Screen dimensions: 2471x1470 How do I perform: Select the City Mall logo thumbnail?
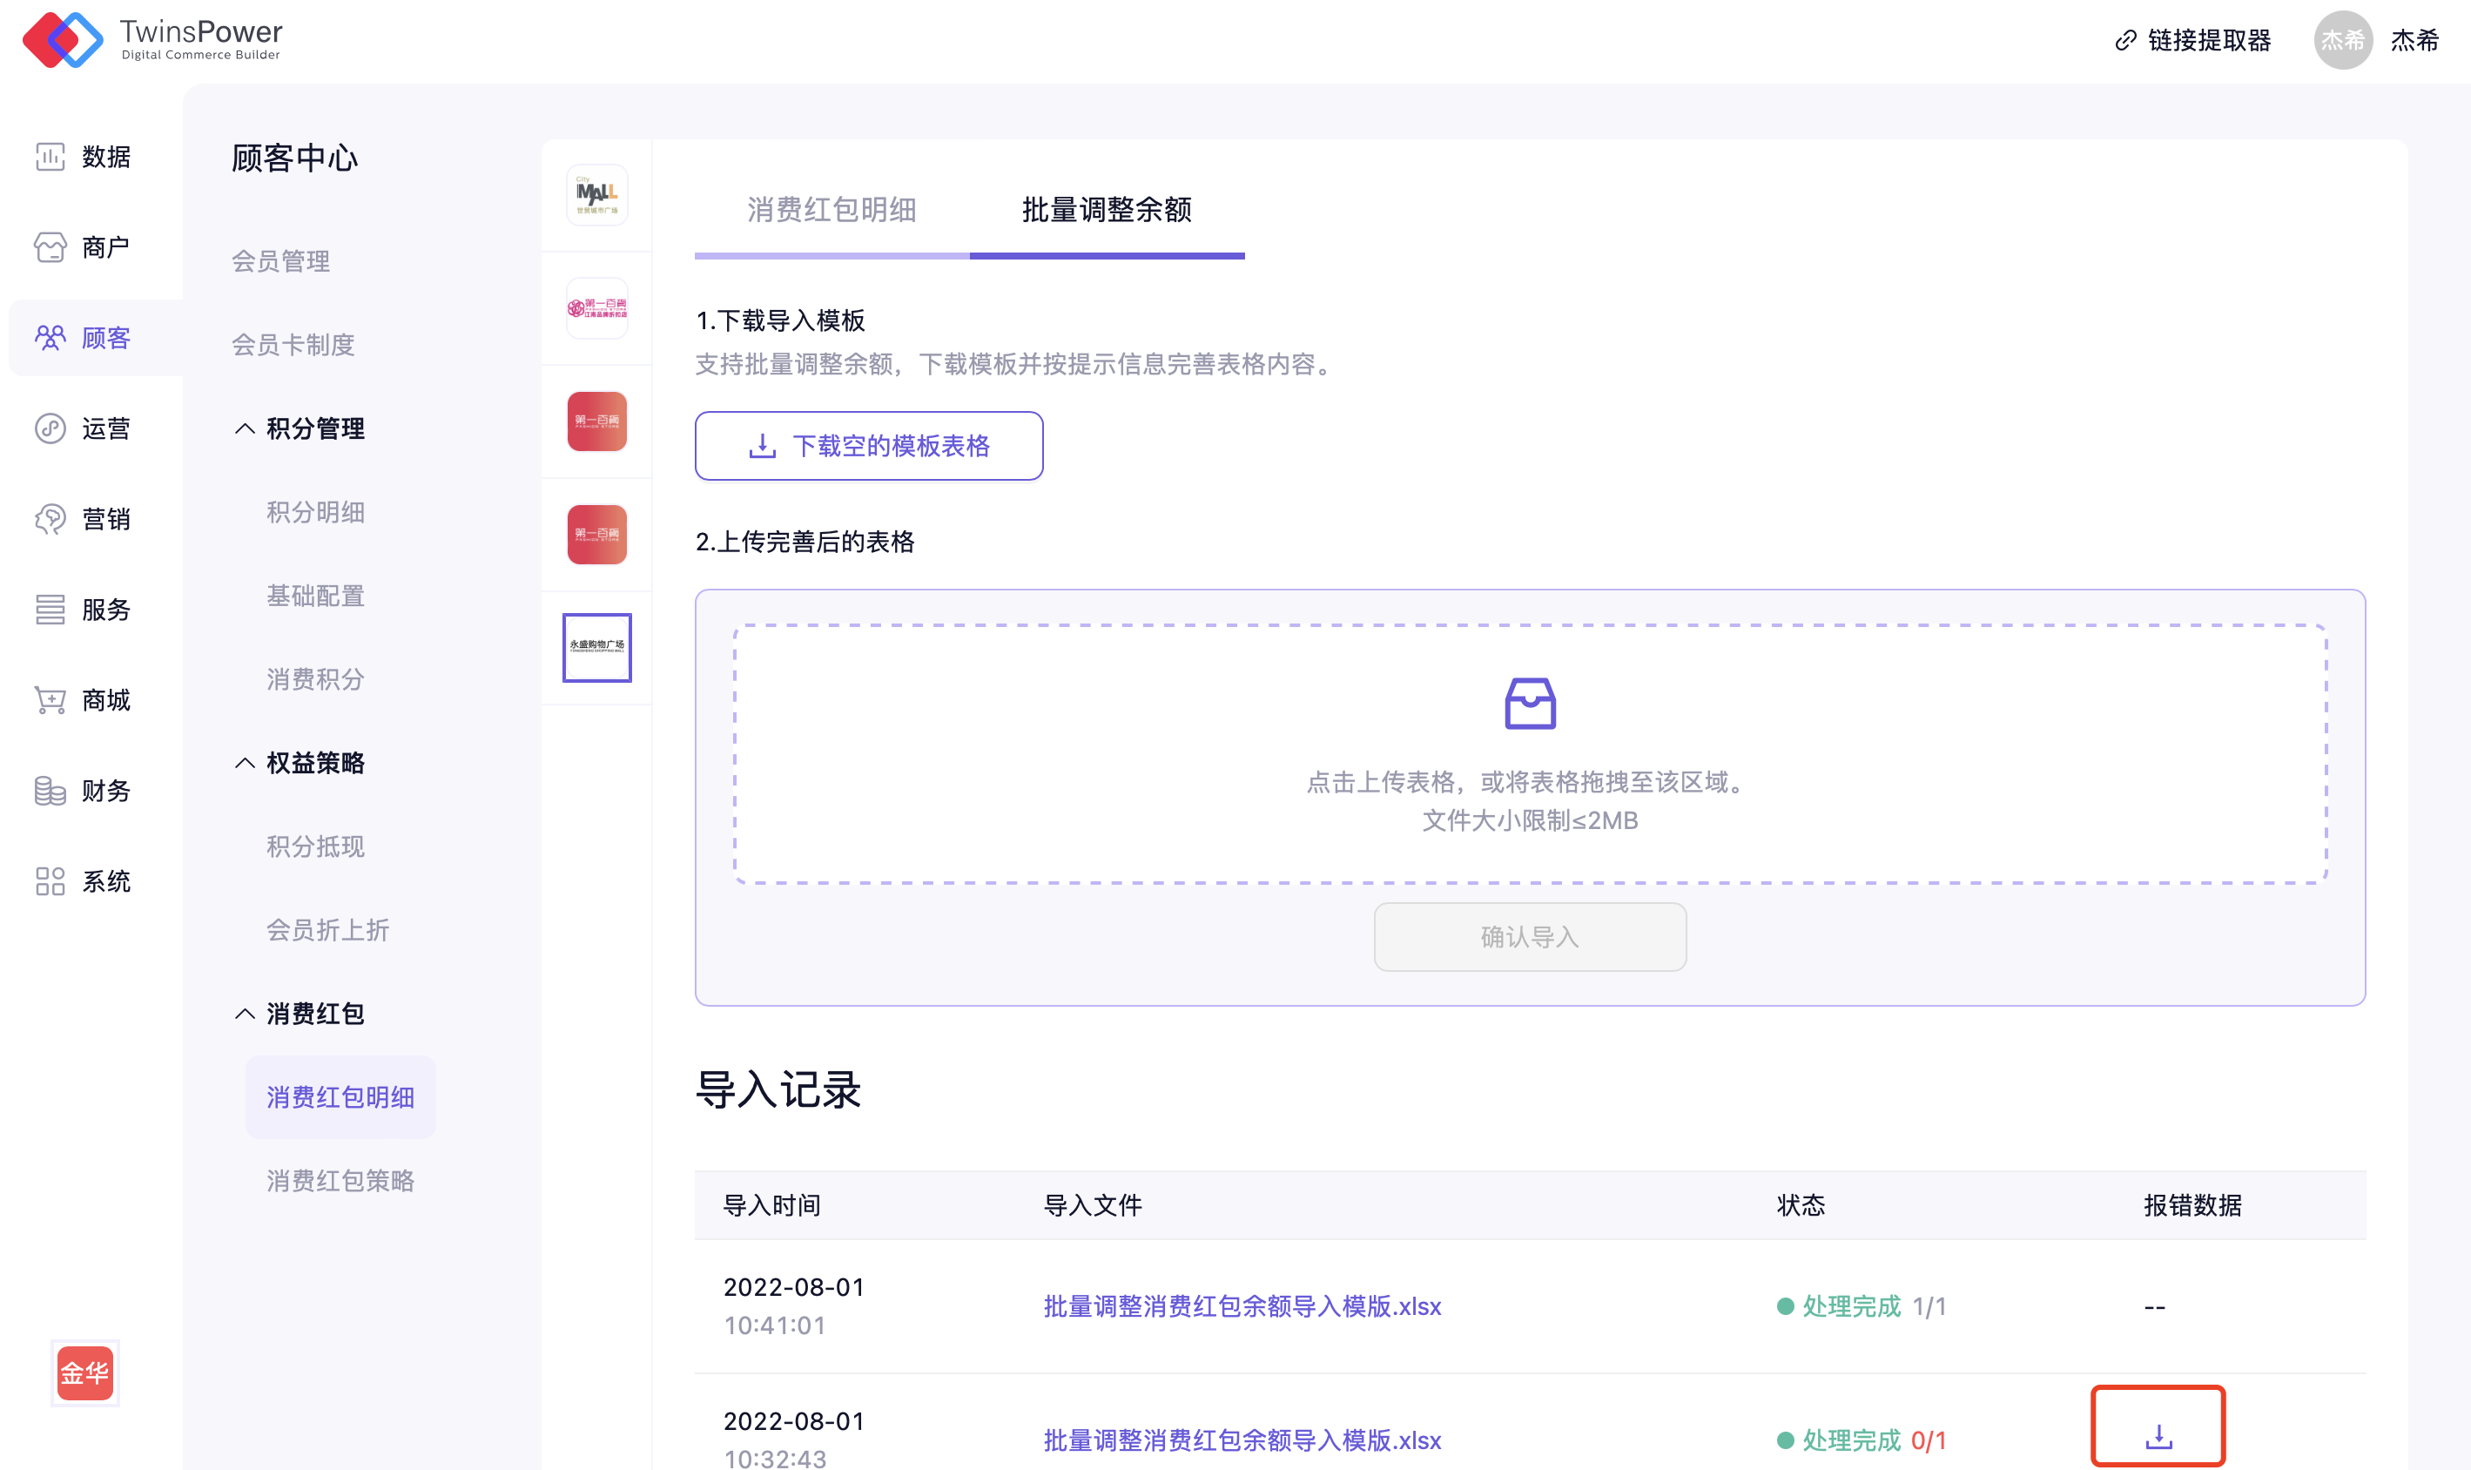(596, 195)
